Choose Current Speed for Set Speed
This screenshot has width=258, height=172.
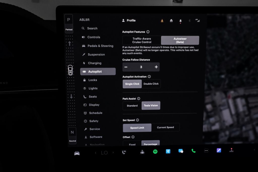tap(165, 127)
